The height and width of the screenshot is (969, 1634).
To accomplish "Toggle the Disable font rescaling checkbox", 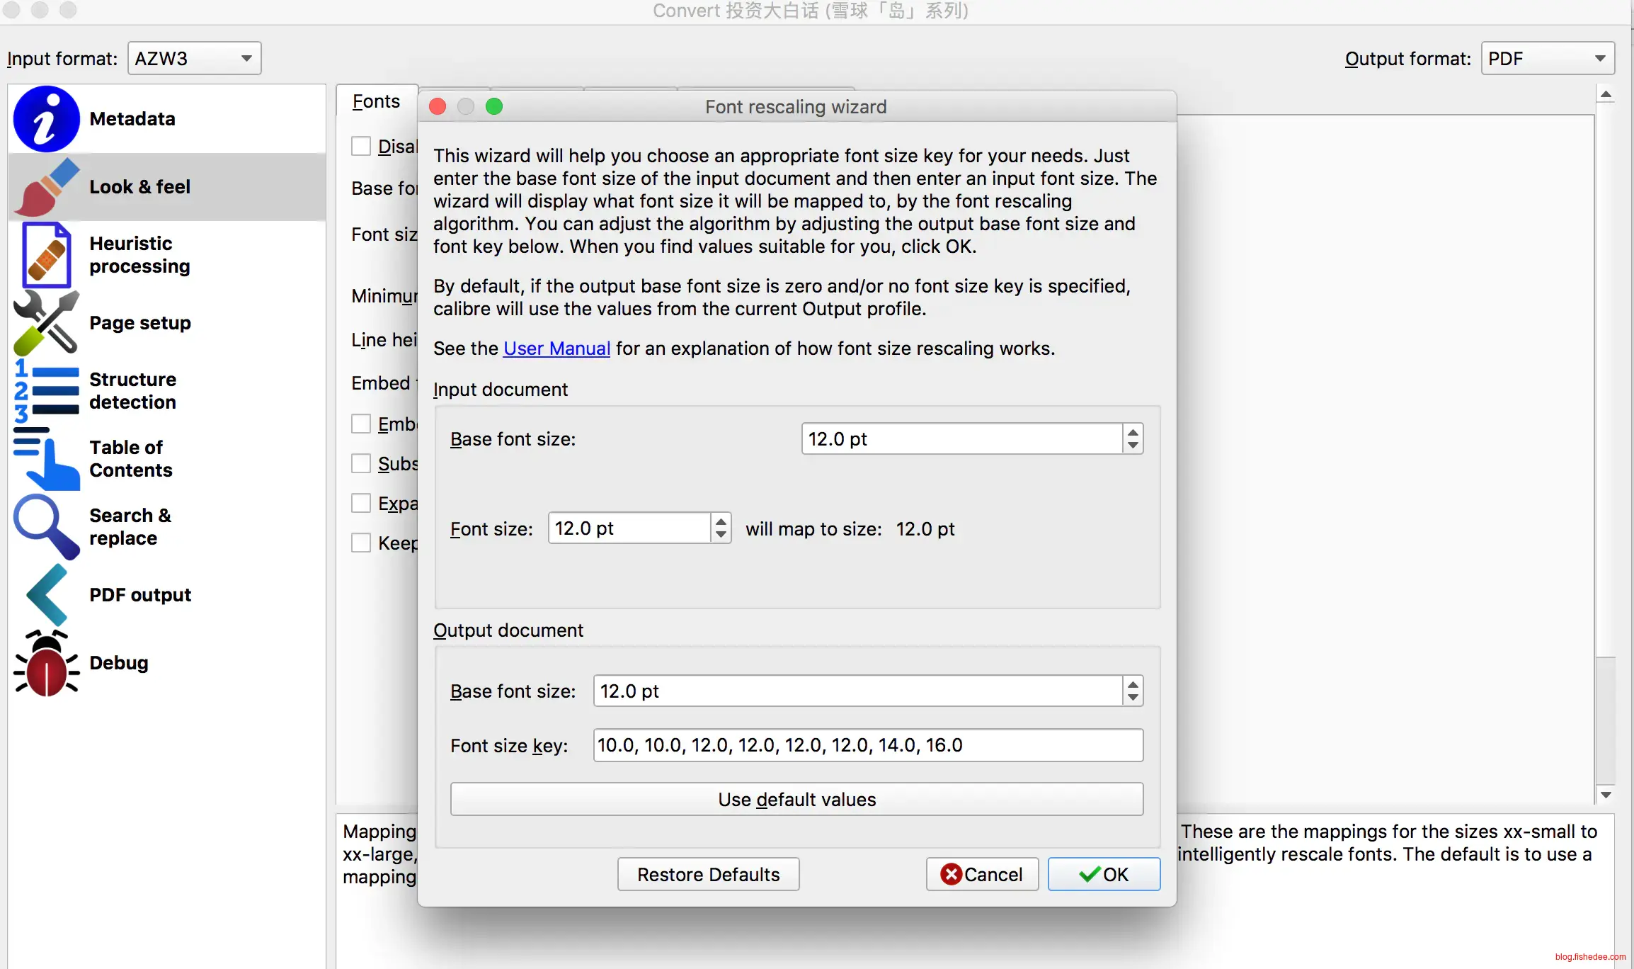I will tap(361, 146).
